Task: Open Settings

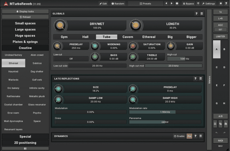Action: (x=209, y=3)
